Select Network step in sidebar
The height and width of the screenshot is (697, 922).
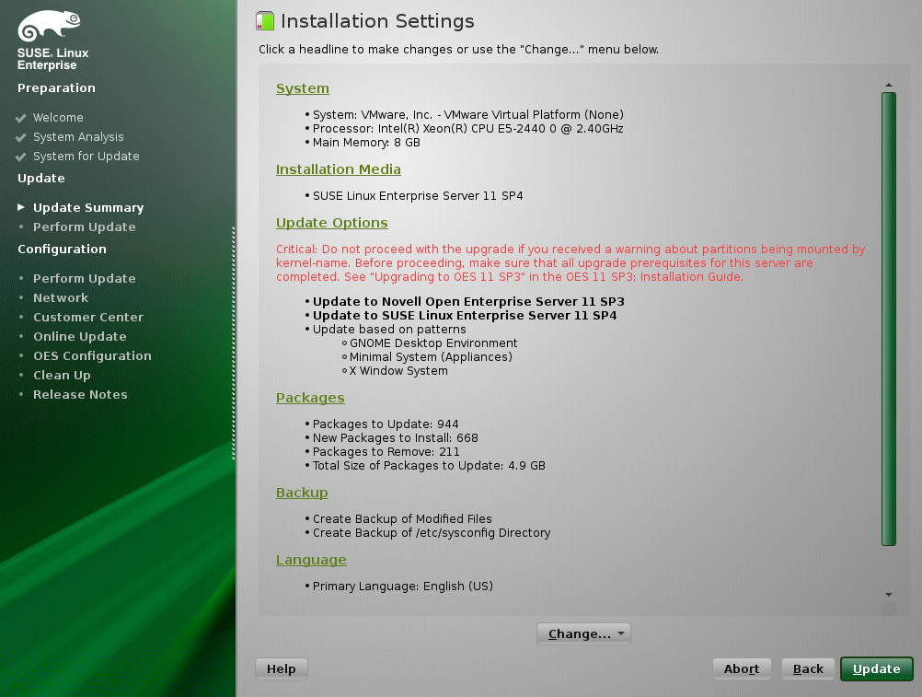click(x=61, y=297)
